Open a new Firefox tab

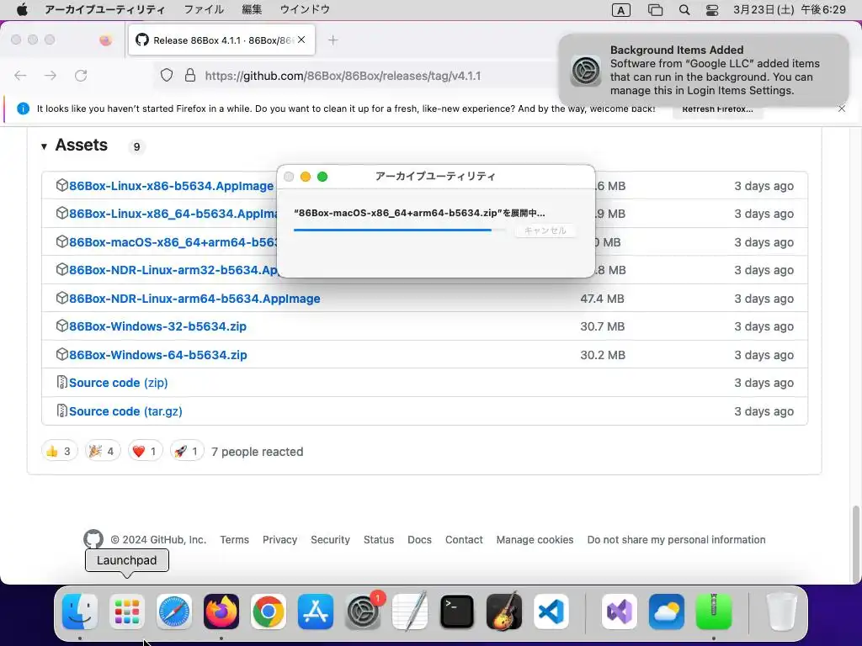click(333, 40)
